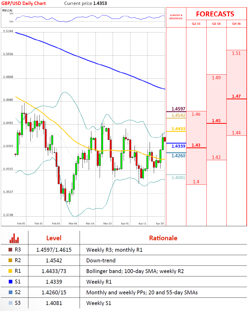This screenshot has width=248, height=311.
Task: Click the gold R2 color swatch
Action: [x=10, y=260]
